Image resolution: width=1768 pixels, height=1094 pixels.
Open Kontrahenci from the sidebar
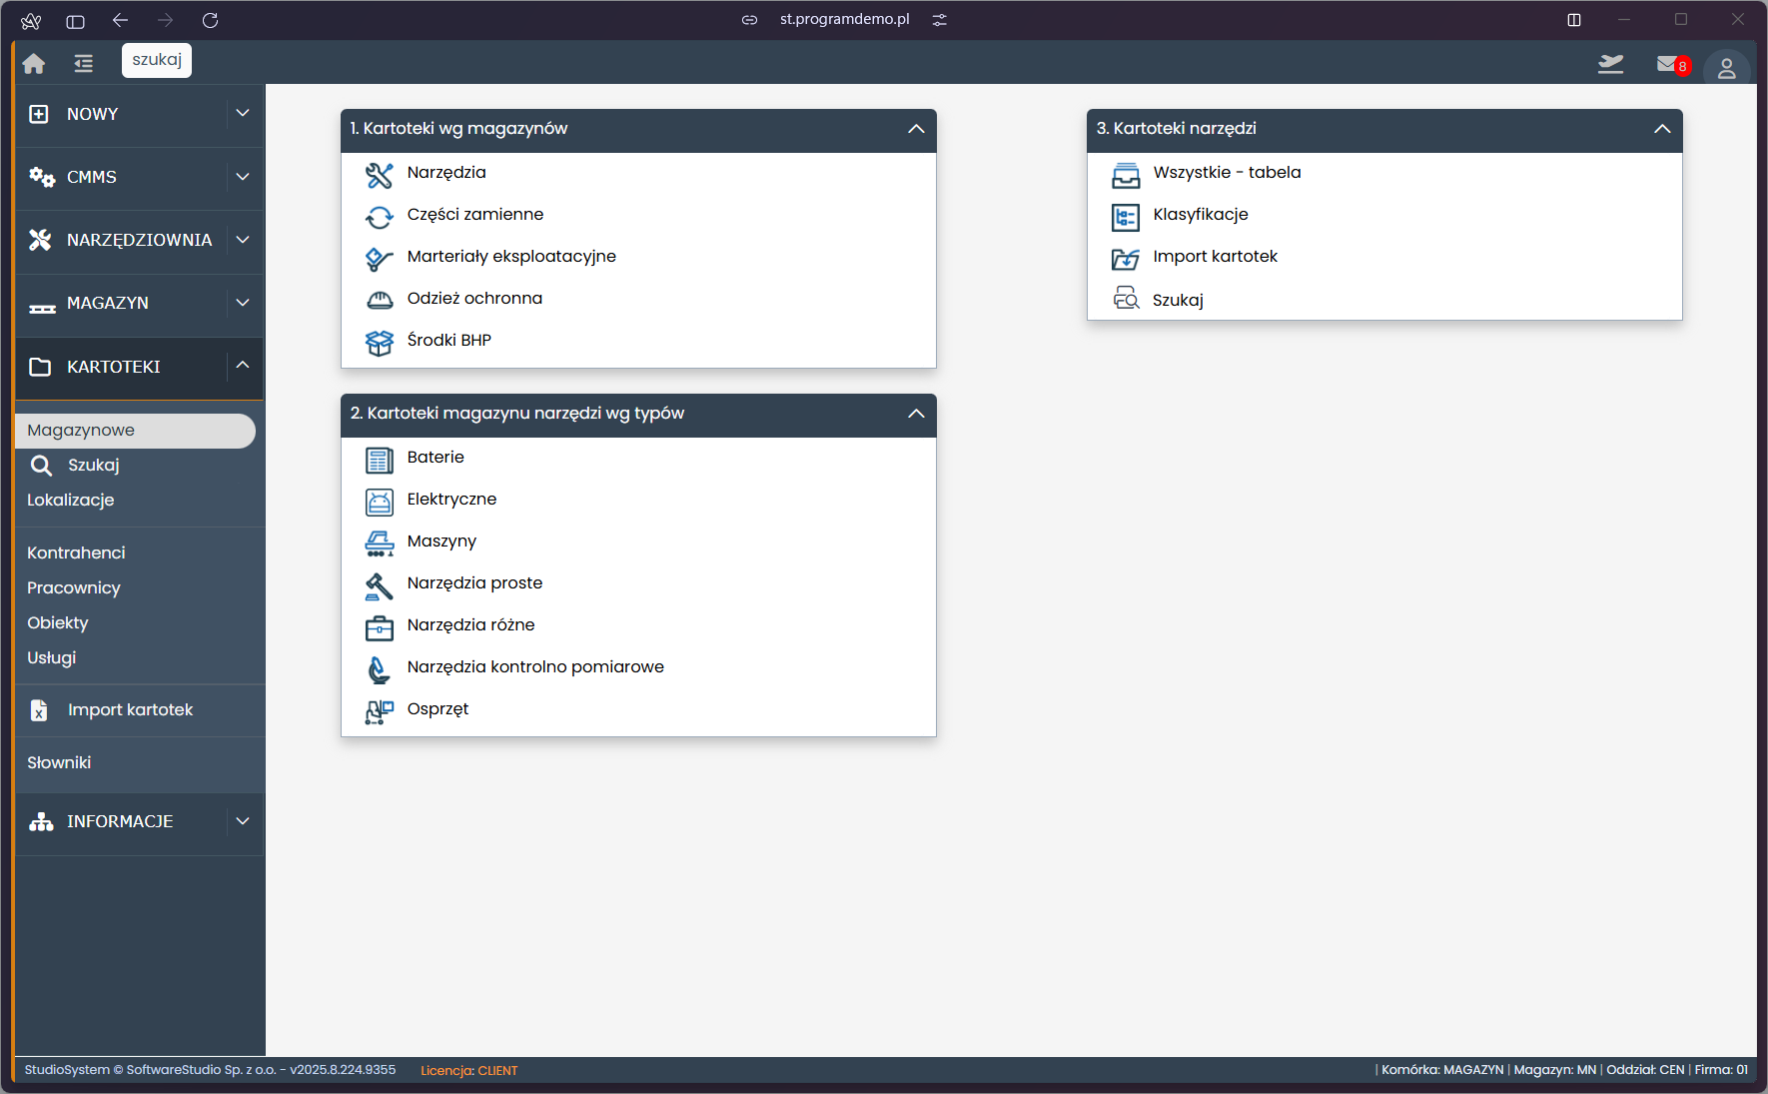76,552
